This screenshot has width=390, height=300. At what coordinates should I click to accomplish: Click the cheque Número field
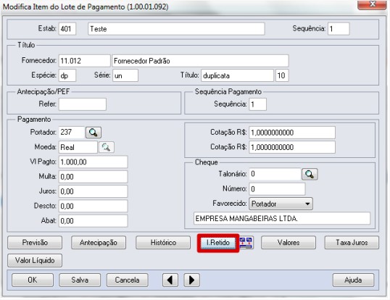point(277,189)
